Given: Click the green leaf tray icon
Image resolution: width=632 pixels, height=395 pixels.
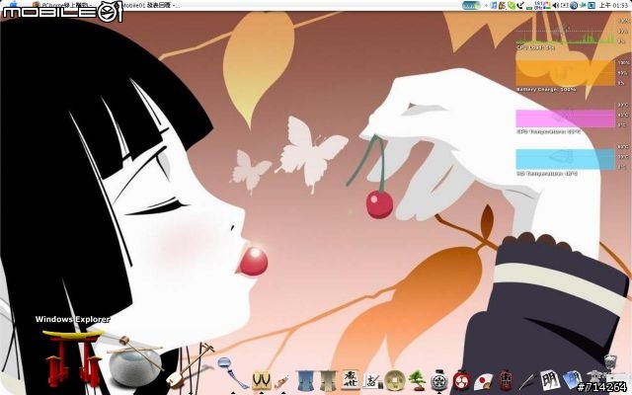Looking at the screenshot, I should pyautogui.click(x=583, y=5).
